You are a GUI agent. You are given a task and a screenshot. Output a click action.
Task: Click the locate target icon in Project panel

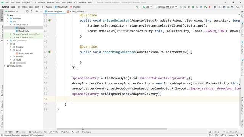[27, 11]
